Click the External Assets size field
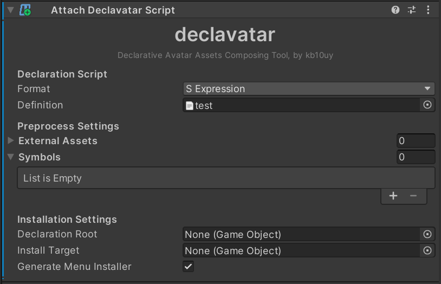 [416, 141]
